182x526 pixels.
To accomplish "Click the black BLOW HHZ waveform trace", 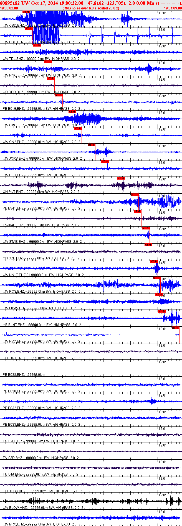I will click(91, 501).
